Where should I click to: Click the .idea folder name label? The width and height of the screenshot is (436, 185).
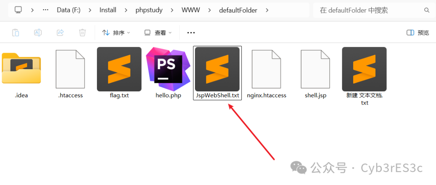click(x=21, y=96)
